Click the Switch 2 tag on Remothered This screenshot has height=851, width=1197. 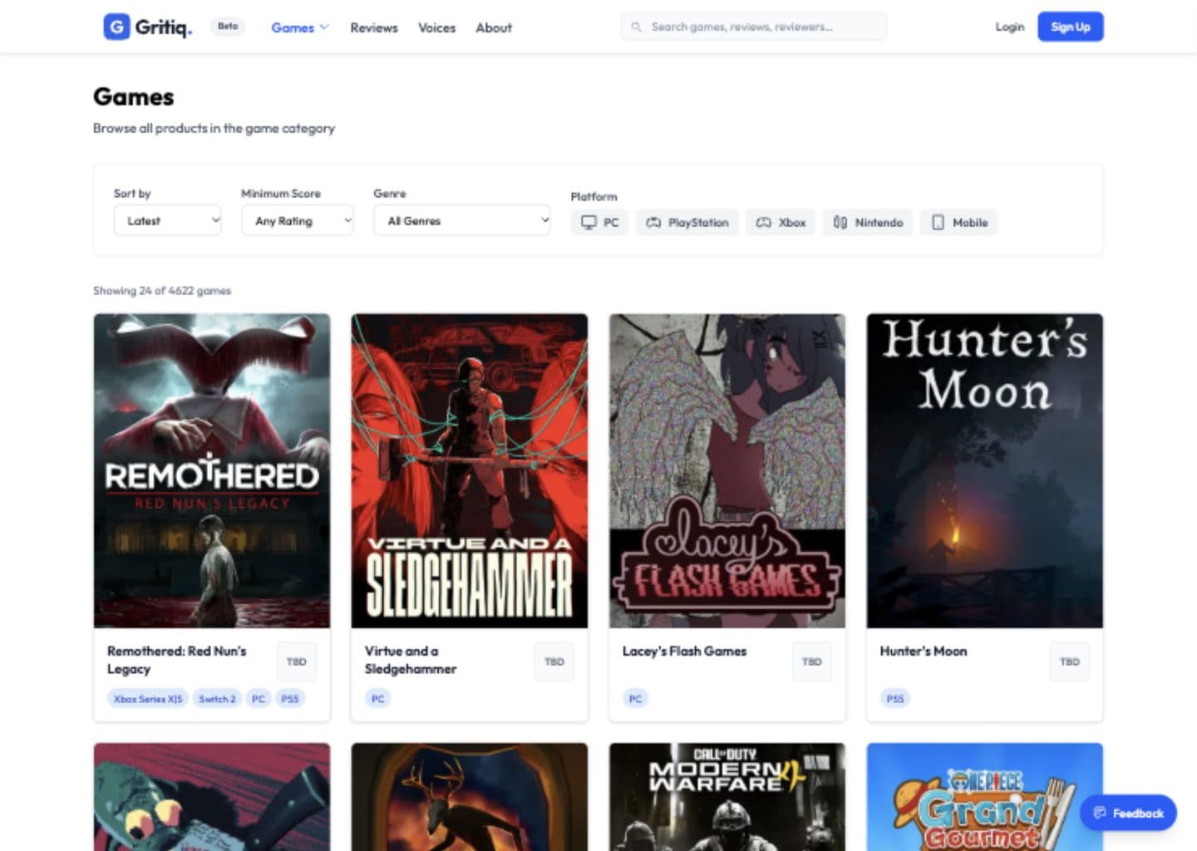tap(217, 699)
